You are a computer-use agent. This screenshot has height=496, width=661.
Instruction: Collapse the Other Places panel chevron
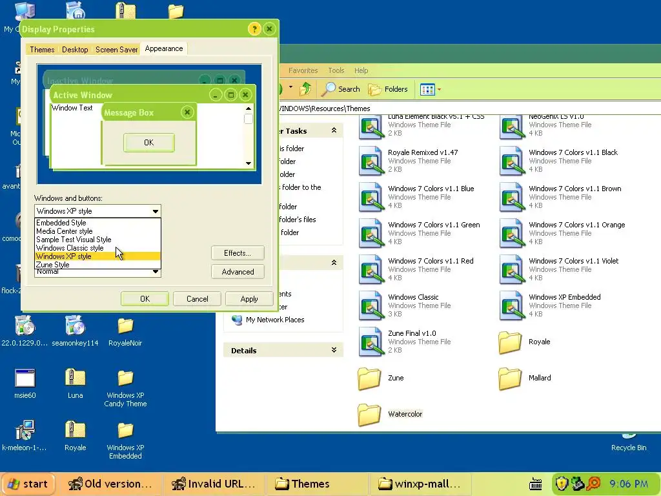point(334,263)
